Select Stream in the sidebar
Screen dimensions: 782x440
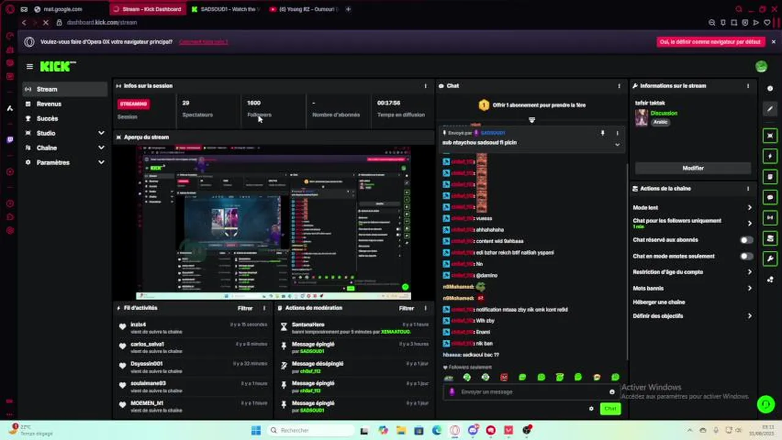[x=65, y=89]
